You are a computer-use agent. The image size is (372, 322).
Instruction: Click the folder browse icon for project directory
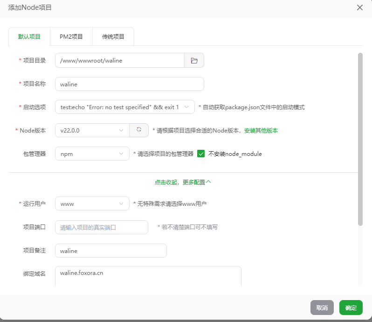[194, 61]
